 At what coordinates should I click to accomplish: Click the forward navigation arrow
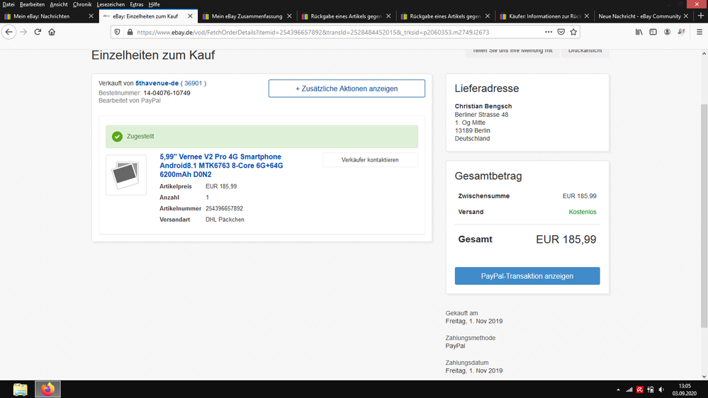point(23,32)
